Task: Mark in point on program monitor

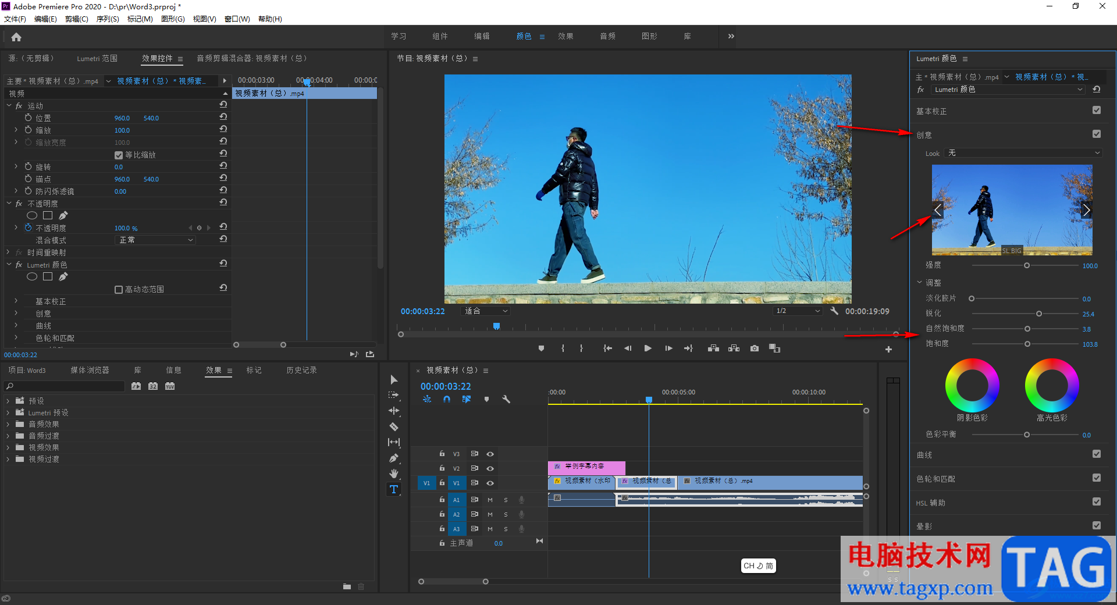Action: point(563,348)
